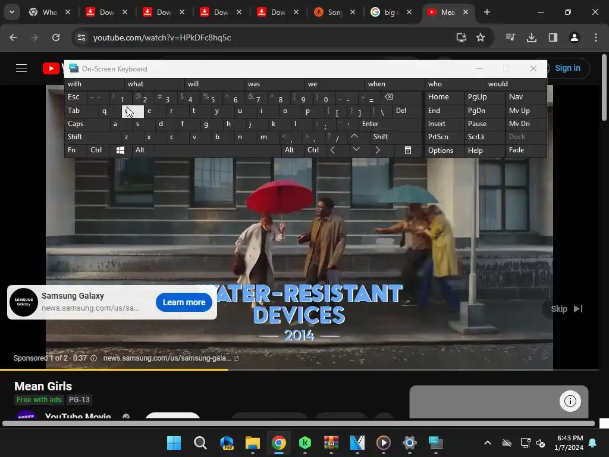Image resolution: width=609 pixels, height=457 pixels.
Task: Expand the Chrome tab search dropdown
Action: (12, 12)
